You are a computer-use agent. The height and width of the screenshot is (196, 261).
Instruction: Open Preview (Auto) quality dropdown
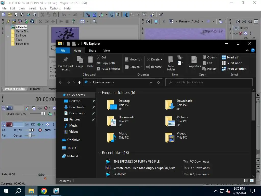click(x=202, y=21)
